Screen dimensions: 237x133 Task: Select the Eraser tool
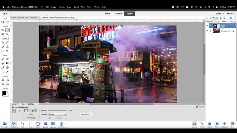(x=7, y=59)
